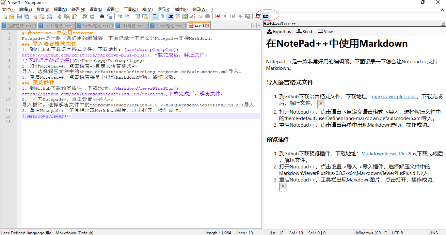This screenshot has width=446, height=235.
Task: Open the 编辑(E) menu
Action: pos(25,9)
